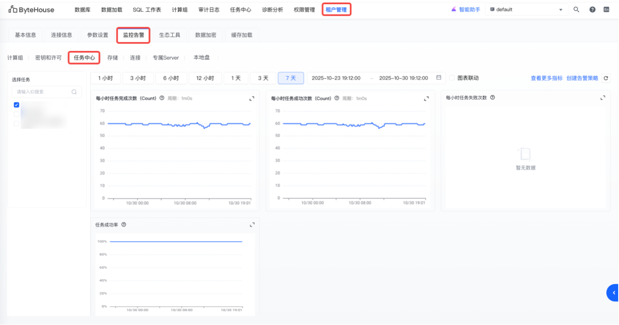Click the search magnifier icon in top bar
The height and width of the screenshot is (325, 619).
576,9
